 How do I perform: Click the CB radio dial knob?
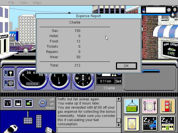(x=169, y=10)
